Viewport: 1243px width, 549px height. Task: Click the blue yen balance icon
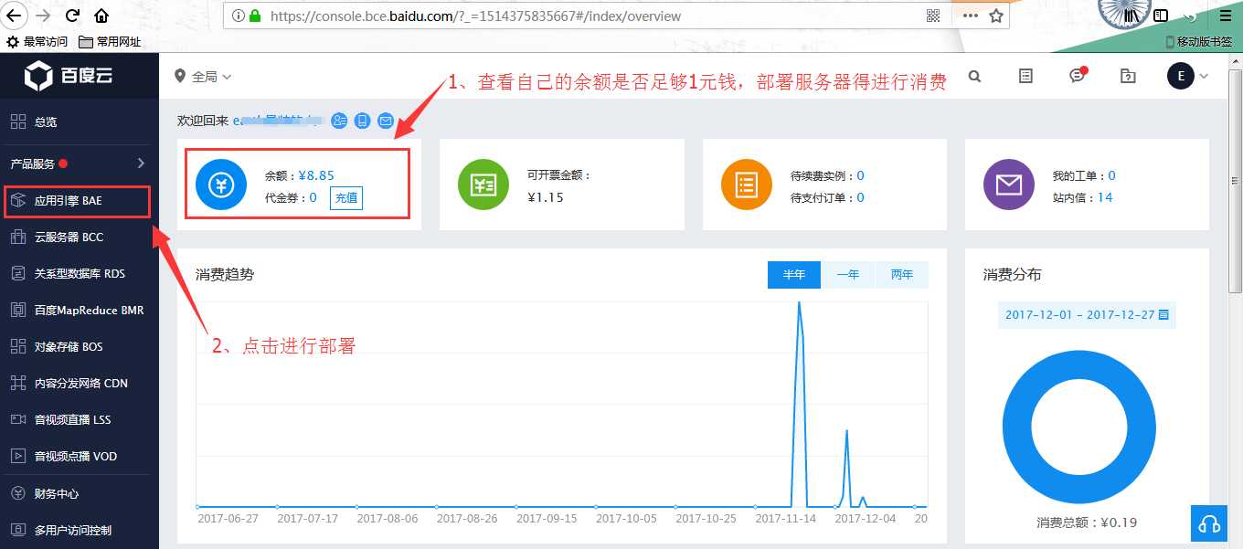coord(221,185)
